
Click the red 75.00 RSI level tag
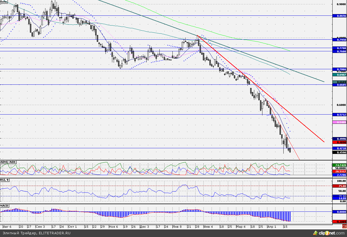[339, 186]
